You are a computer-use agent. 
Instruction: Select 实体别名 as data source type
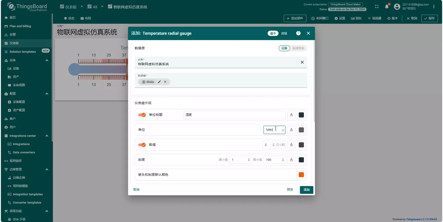click(x=298, y=48)
